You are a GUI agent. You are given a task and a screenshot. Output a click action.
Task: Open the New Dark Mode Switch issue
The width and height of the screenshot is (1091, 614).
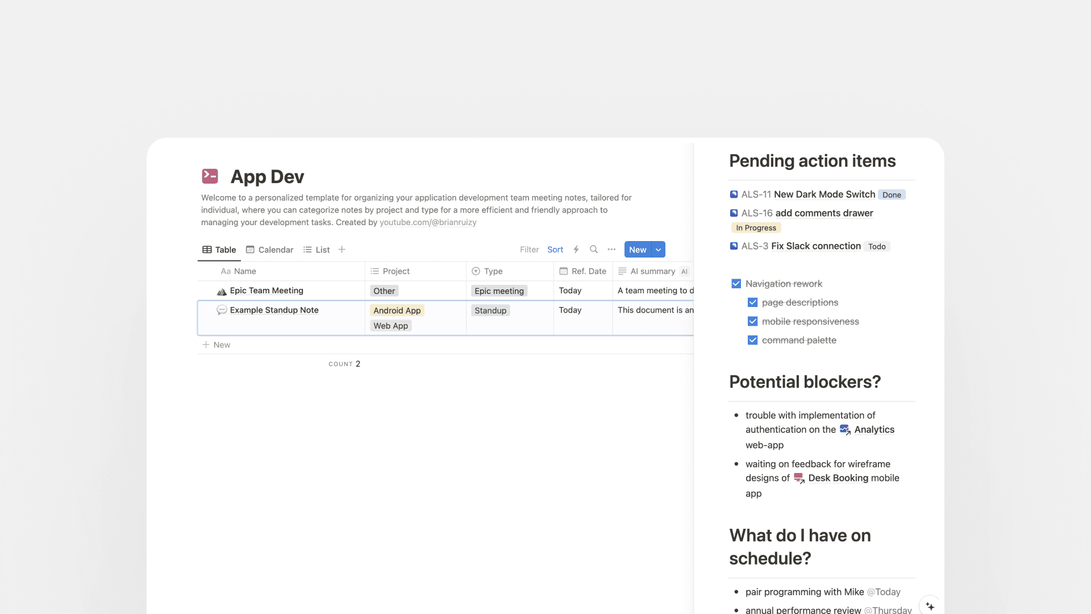tap(825, 194)
